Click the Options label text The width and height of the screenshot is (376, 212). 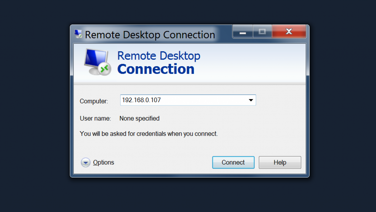[103, 163]
